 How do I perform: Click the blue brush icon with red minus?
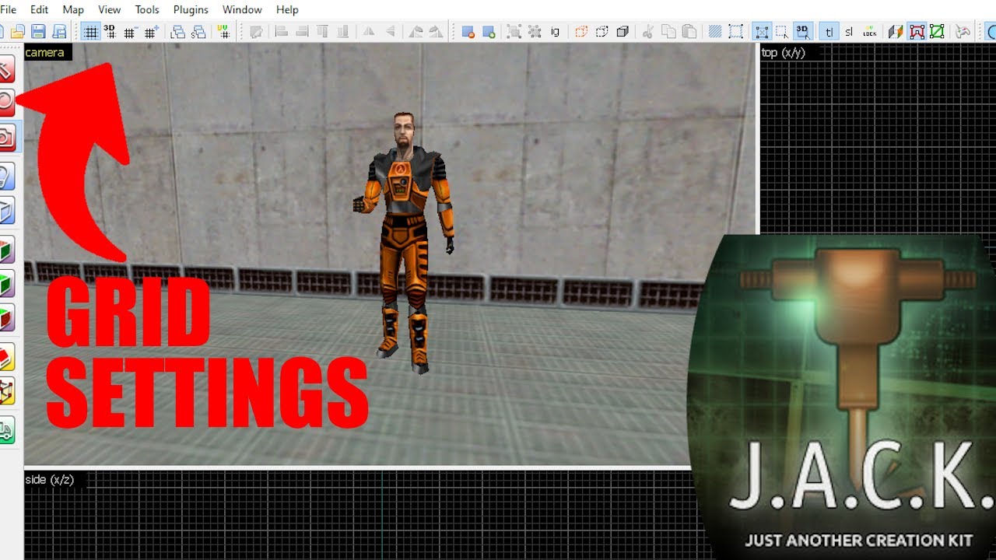coord(468,32)
